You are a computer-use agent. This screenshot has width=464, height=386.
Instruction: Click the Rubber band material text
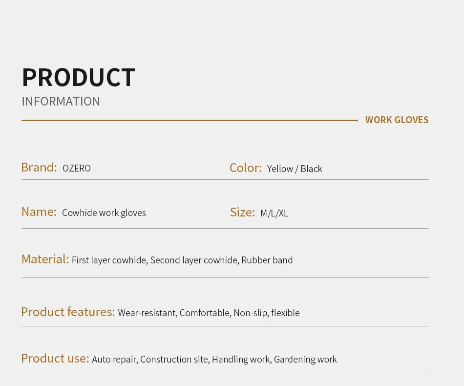267,260
